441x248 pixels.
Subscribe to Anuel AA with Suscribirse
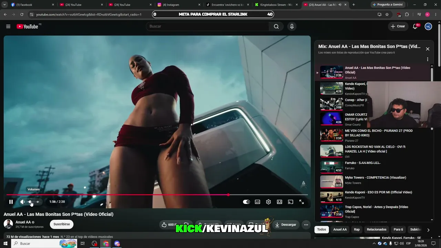click(62, 224)
